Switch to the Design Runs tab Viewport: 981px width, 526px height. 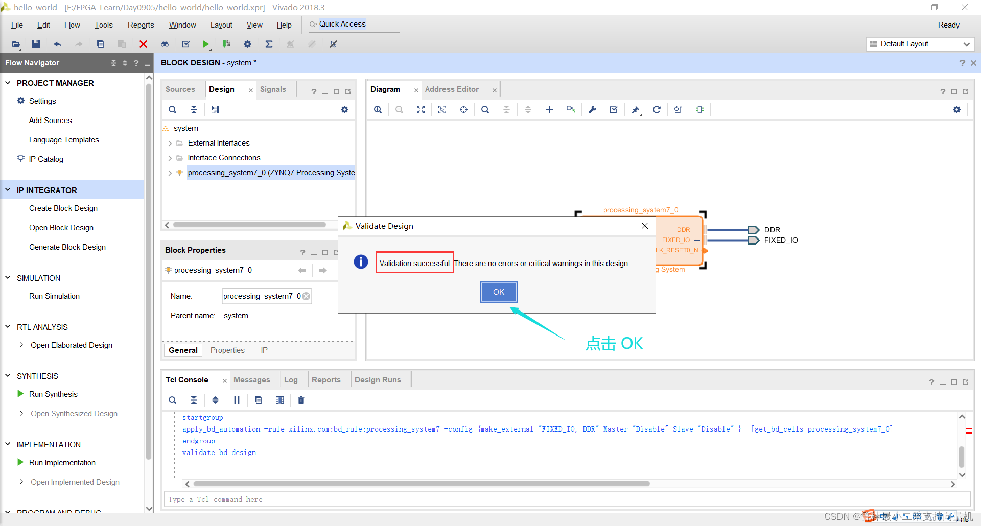[378, 380]
